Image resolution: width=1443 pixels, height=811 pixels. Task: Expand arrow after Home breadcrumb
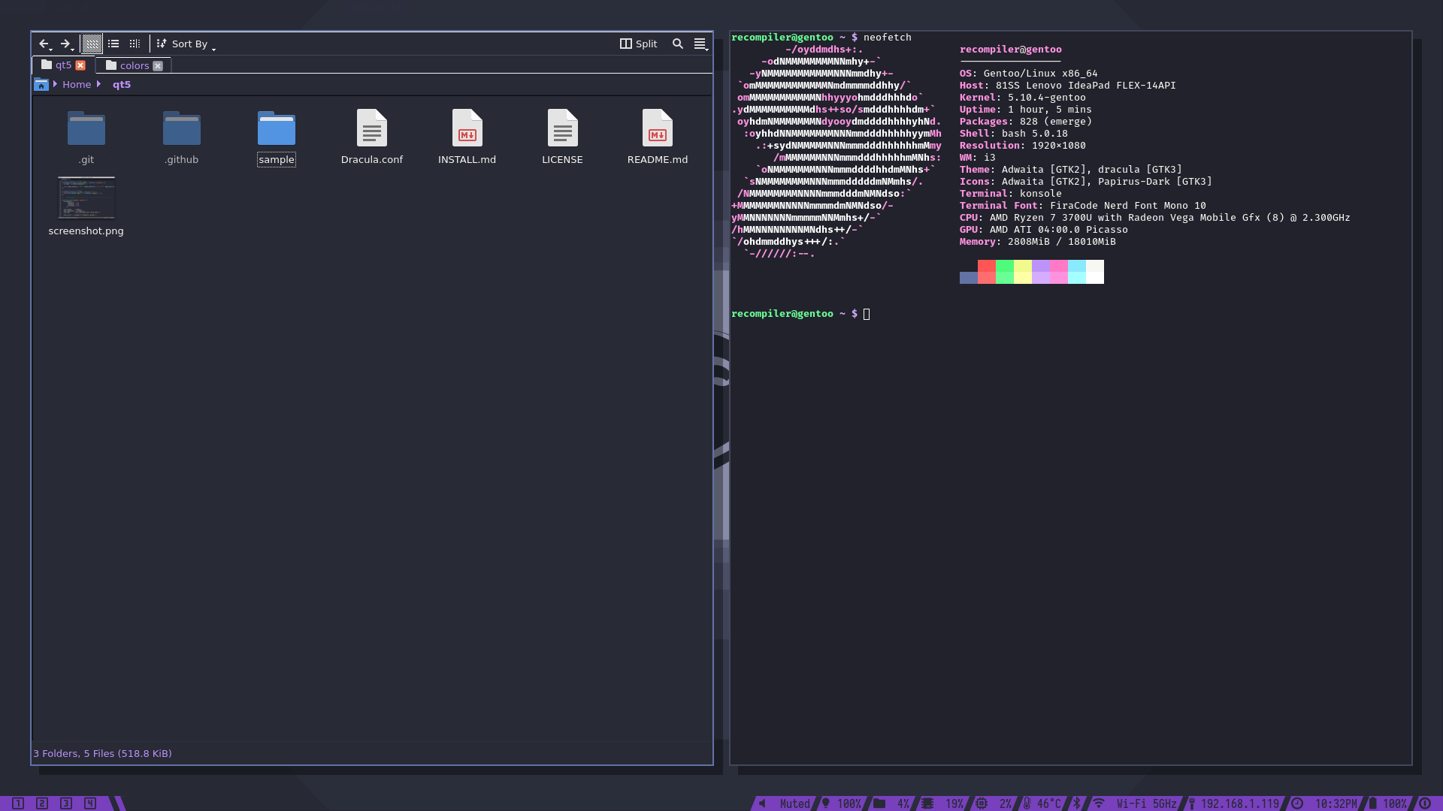click(99, 84)
